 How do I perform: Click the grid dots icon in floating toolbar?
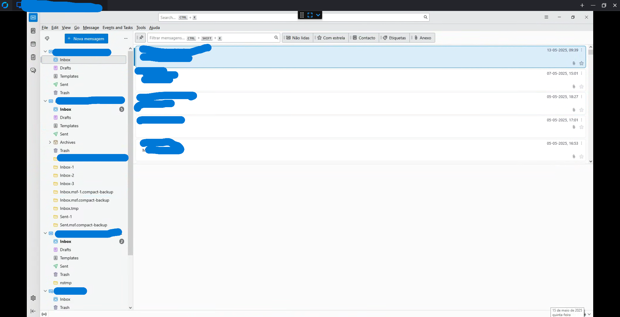click(x=302, y=15)
